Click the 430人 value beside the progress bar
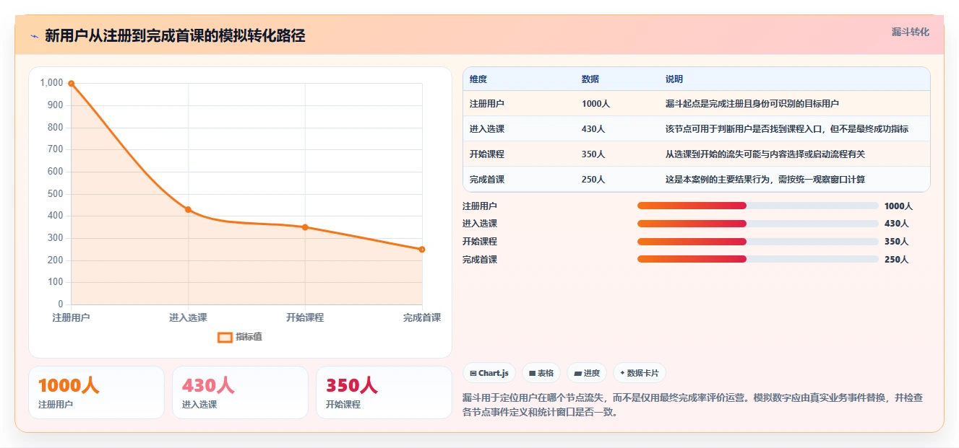The height and width of the screenshot is (448, 959). click(896, 224)
